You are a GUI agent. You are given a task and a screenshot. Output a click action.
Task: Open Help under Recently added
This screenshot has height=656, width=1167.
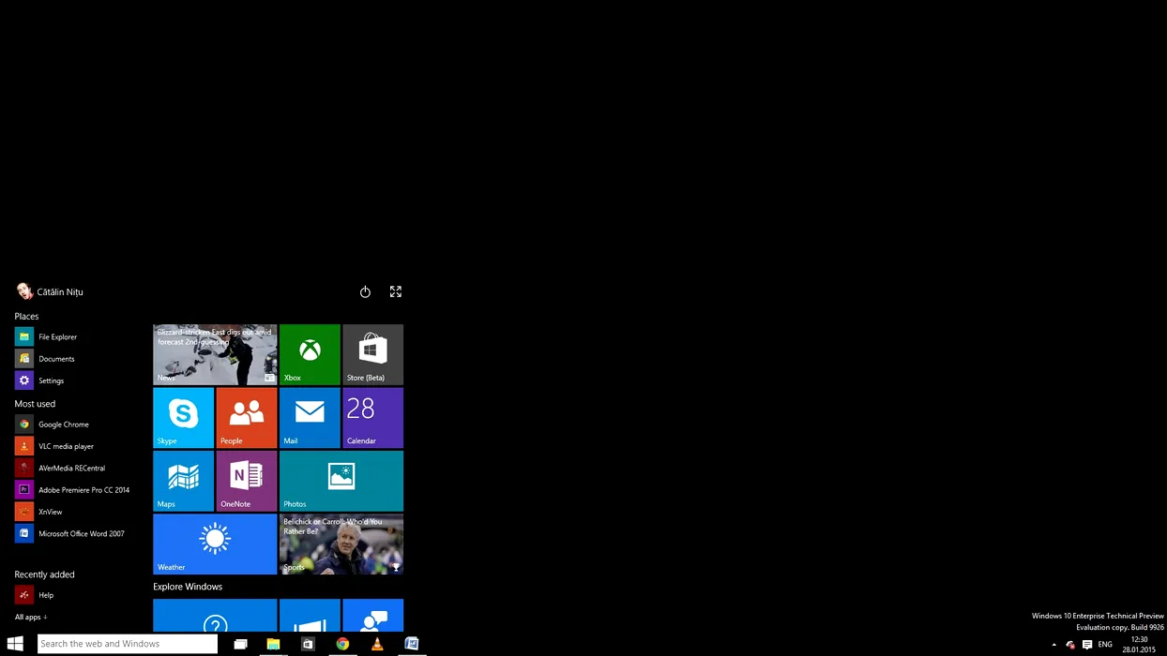35,595
